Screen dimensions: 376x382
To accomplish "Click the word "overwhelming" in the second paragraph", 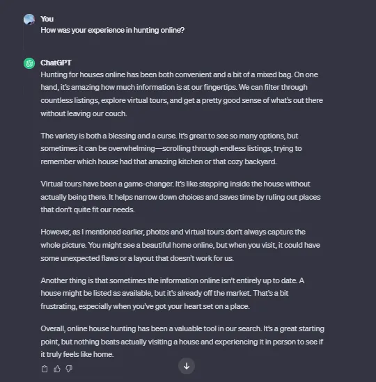I will point(132,148).
